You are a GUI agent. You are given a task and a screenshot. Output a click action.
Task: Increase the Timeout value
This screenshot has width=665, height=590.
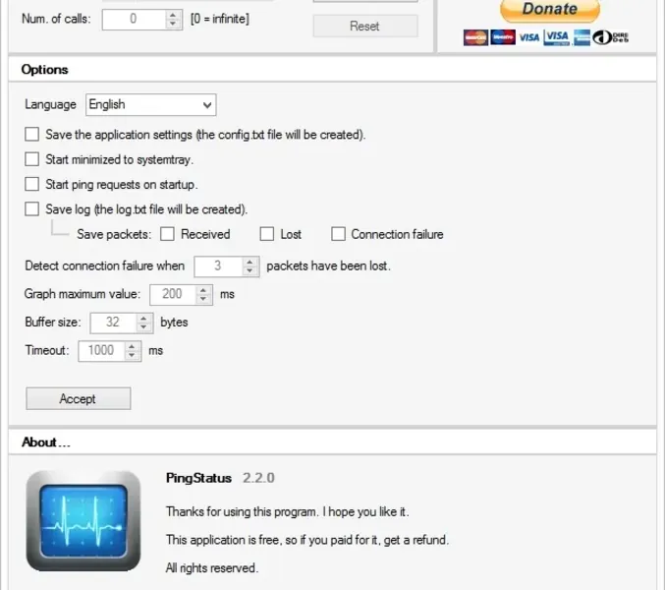[x=132, y=346]
